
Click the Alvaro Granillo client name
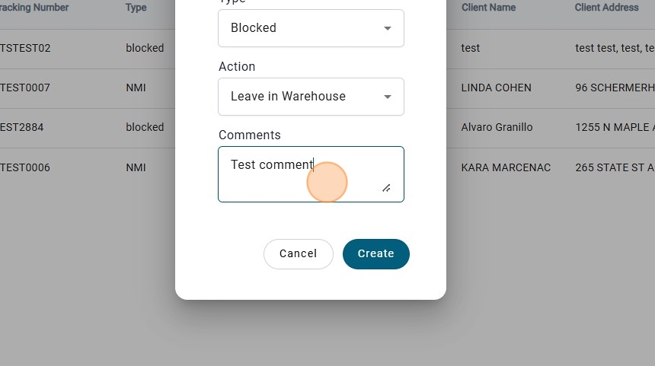(x=497, y=127)
